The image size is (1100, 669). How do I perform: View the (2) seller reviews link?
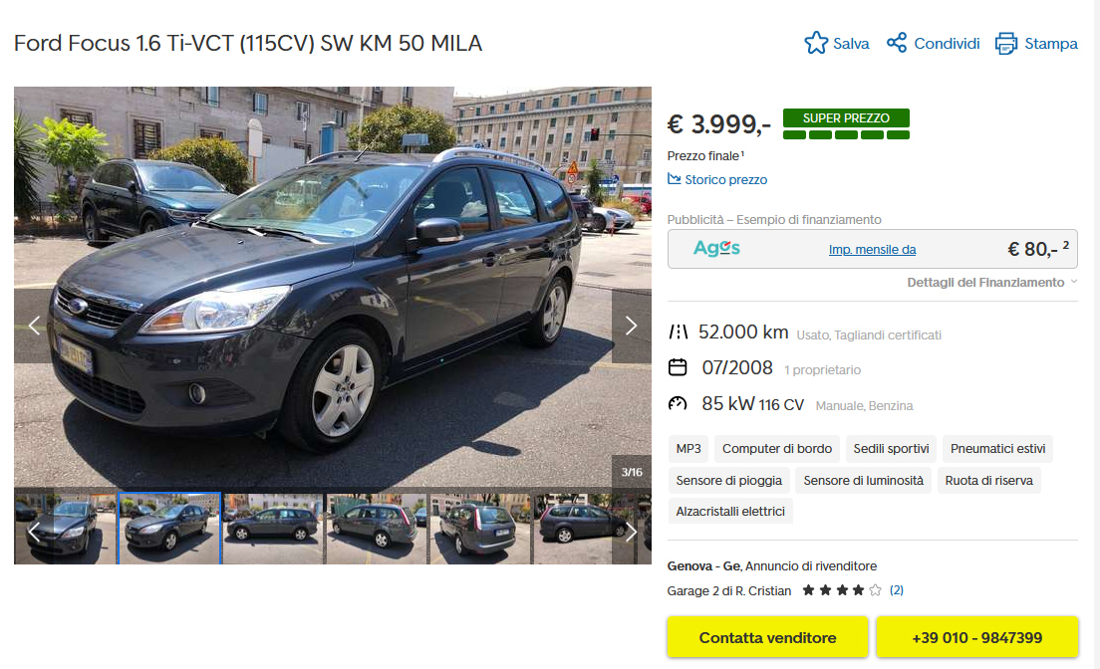[897, 589]
